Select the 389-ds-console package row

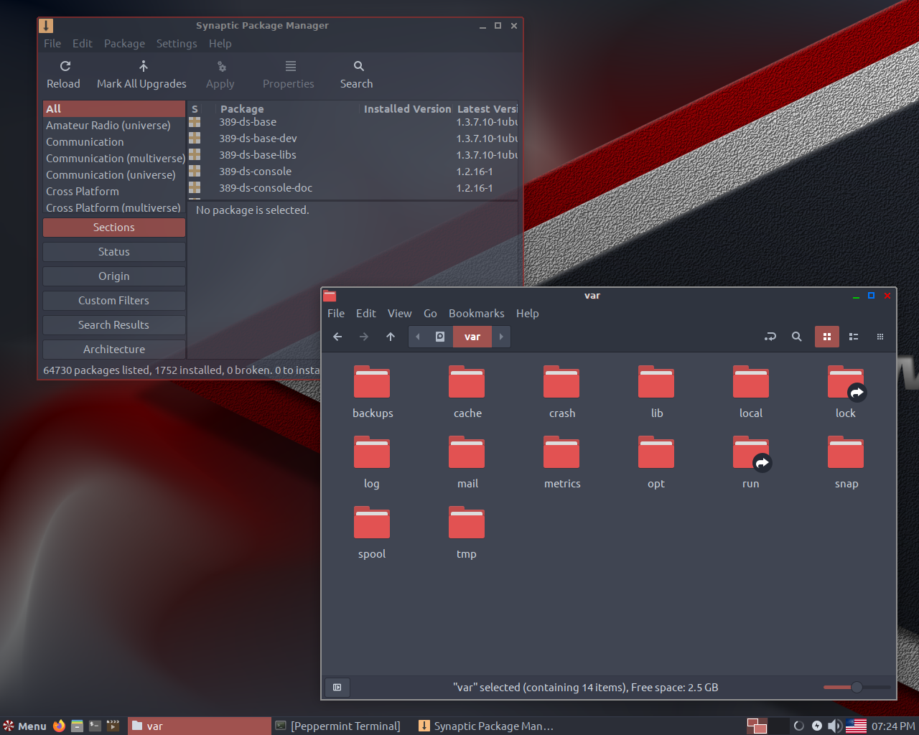pyautogui.click(x=353, y=172)
